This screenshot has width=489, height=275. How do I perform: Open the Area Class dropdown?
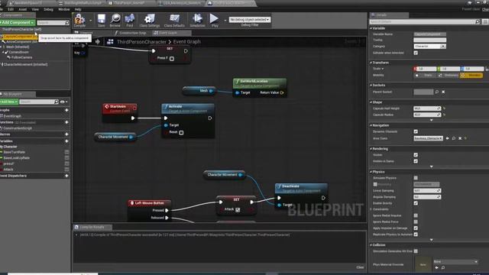[428, 138]
